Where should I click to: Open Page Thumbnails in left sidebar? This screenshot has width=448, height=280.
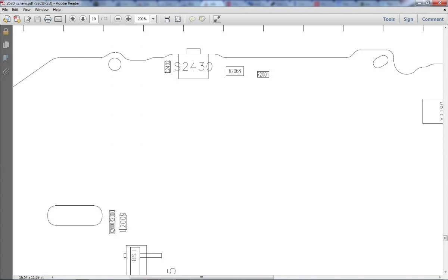tap(6, 45)
